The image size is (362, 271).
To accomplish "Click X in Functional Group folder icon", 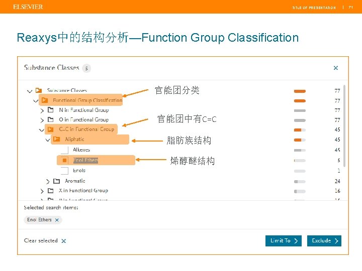I will click(x=51, y=191).
